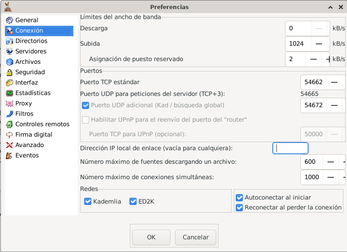
Task: Decrease the Subida upload limit value
Action: tap(318, 44)
